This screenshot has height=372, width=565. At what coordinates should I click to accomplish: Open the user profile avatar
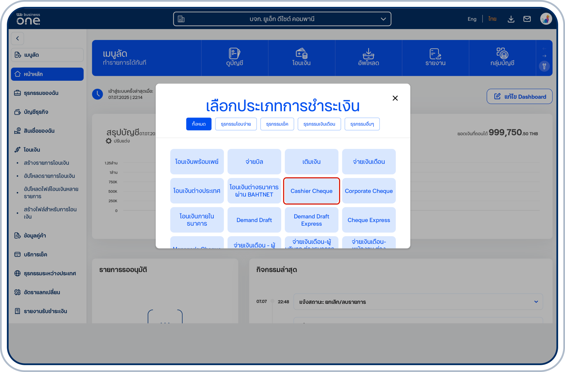point(546,19)
